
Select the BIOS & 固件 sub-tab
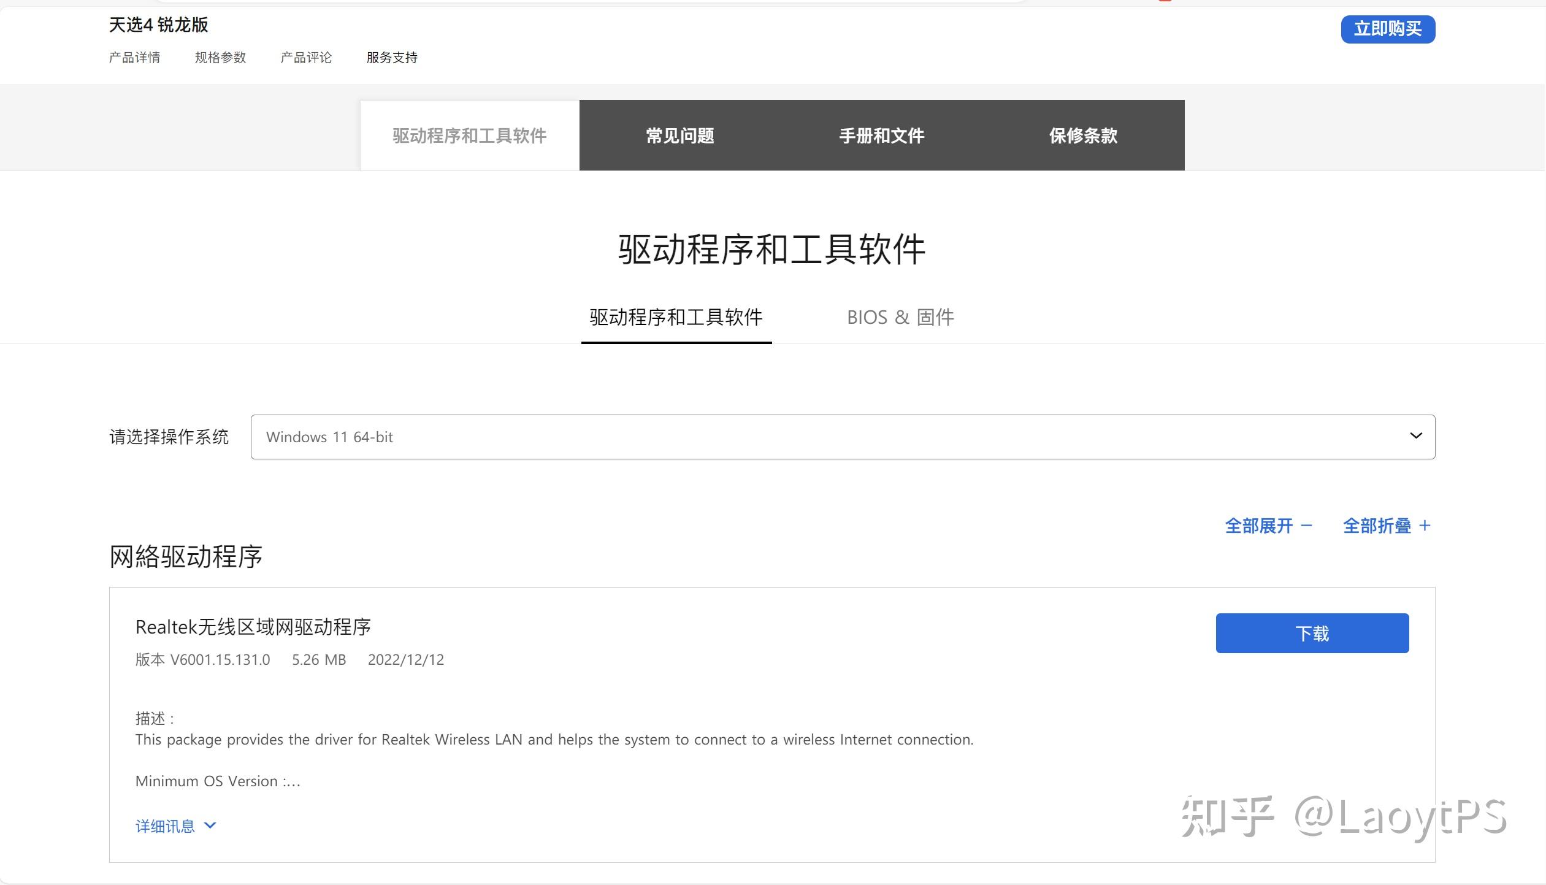coord(900,317)
